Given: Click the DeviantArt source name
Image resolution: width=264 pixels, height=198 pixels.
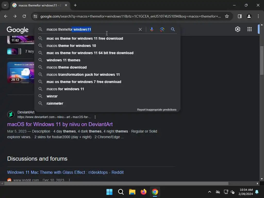Looking at the screenshot, I should pos(26,112).
